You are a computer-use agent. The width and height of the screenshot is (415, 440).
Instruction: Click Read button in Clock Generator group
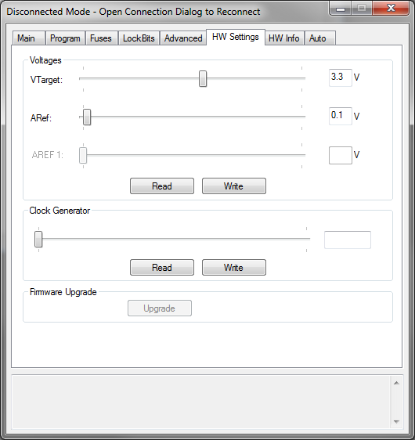point(162,268)
